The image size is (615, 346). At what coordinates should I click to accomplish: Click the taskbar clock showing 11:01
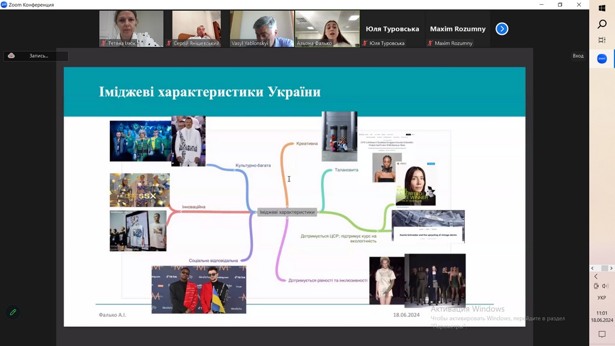coord(602,317)
